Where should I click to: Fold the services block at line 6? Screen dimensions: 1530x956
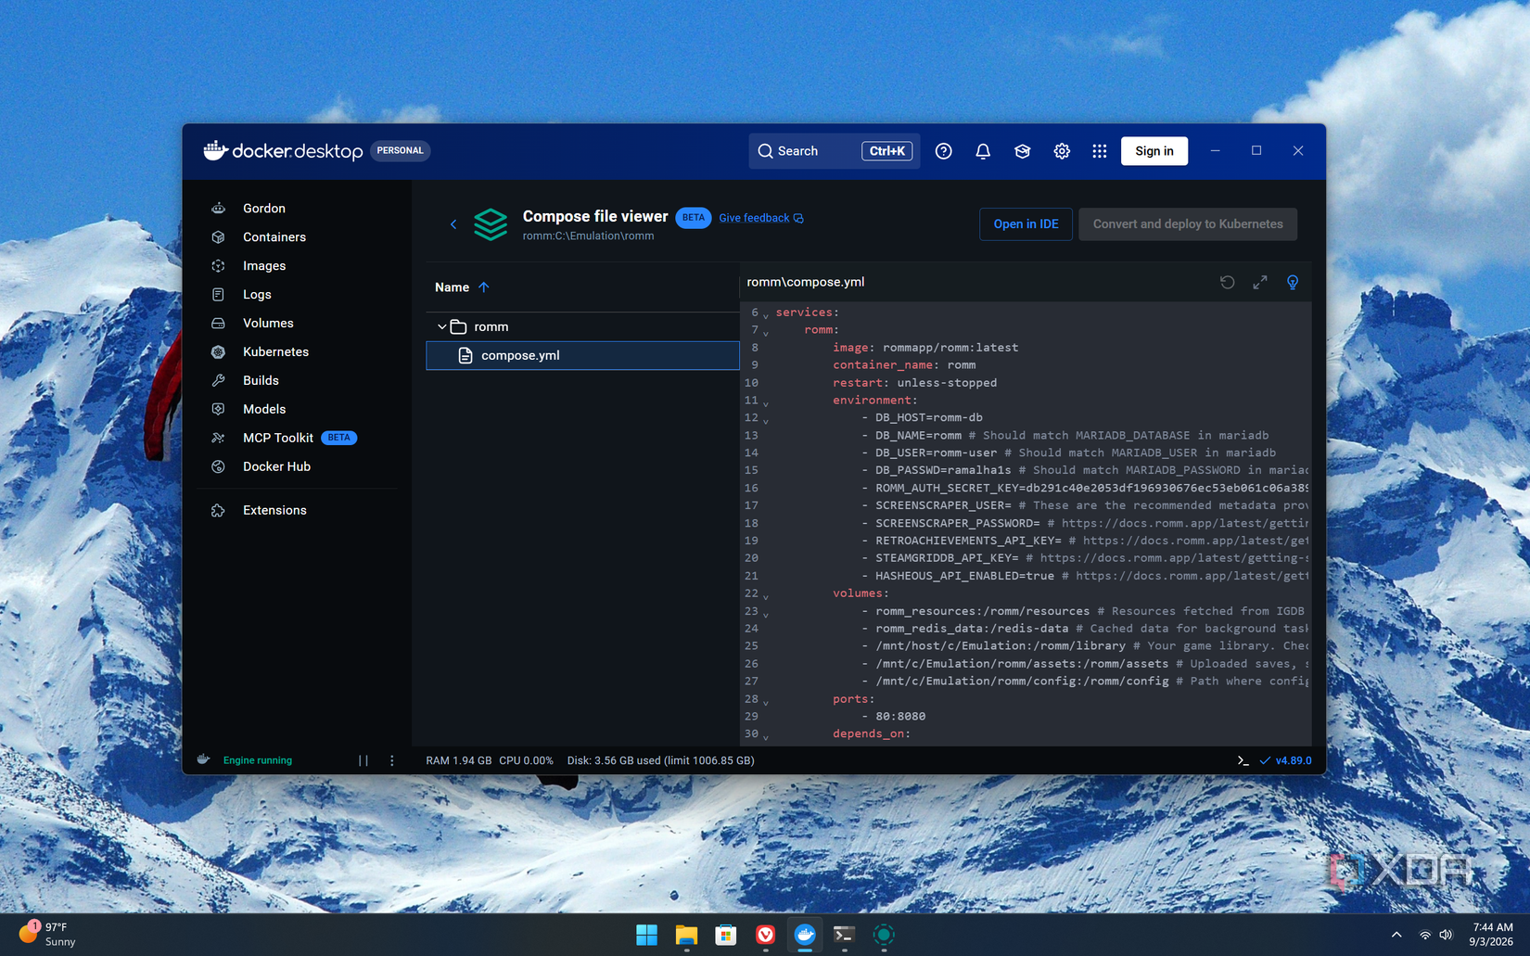click(x=766, y=315)
